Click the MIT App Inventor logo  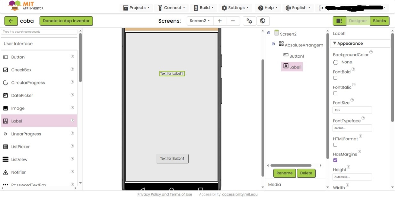[x=26, y=6]
